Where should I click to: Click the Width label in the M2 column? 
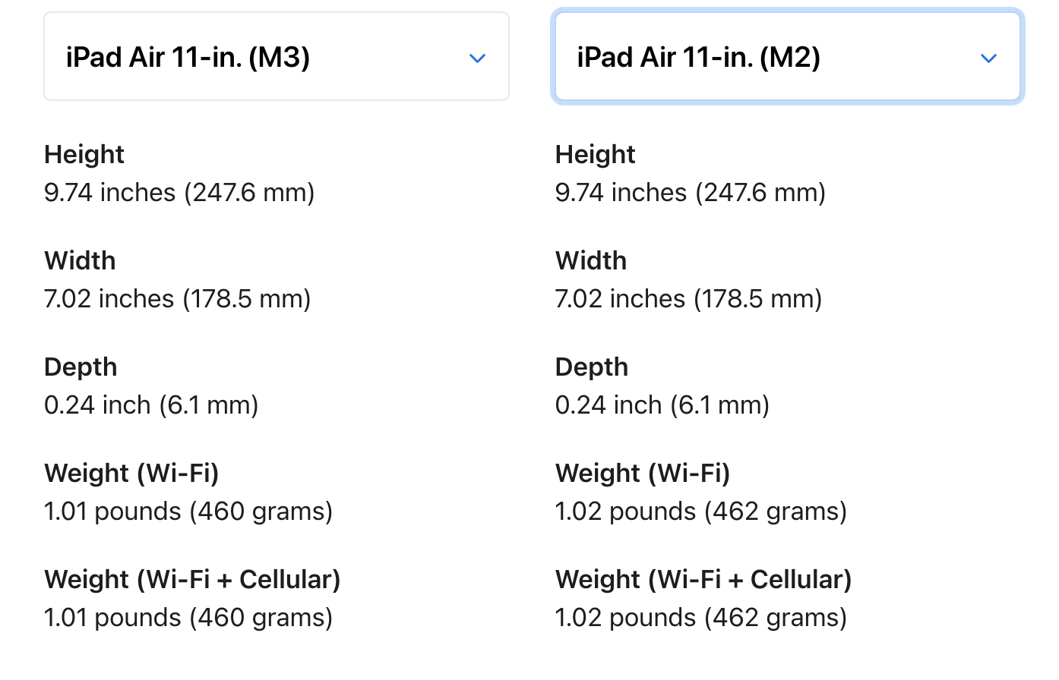click(x=591, y=261)
